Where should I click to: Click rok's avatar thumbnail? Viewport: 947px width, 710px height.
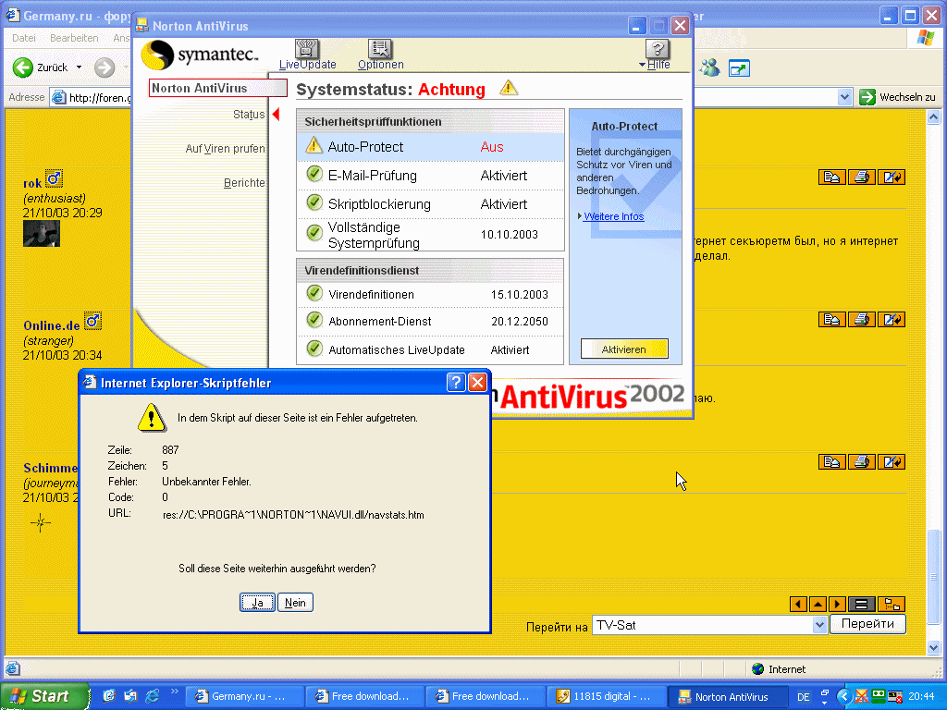click(x=41, y=234)
